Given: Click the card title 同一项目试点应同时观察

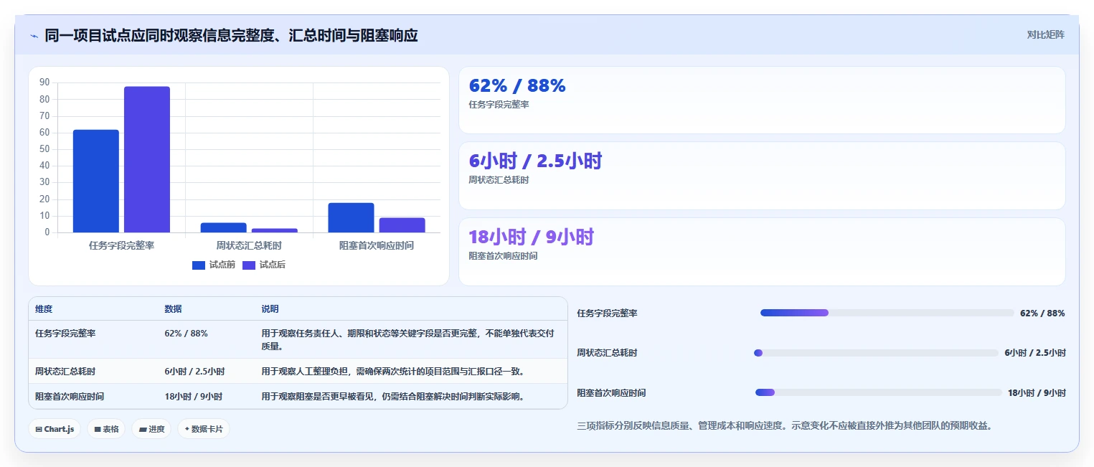Looking at the screenshot, I should pyautogui.click(x=231, y=35).
